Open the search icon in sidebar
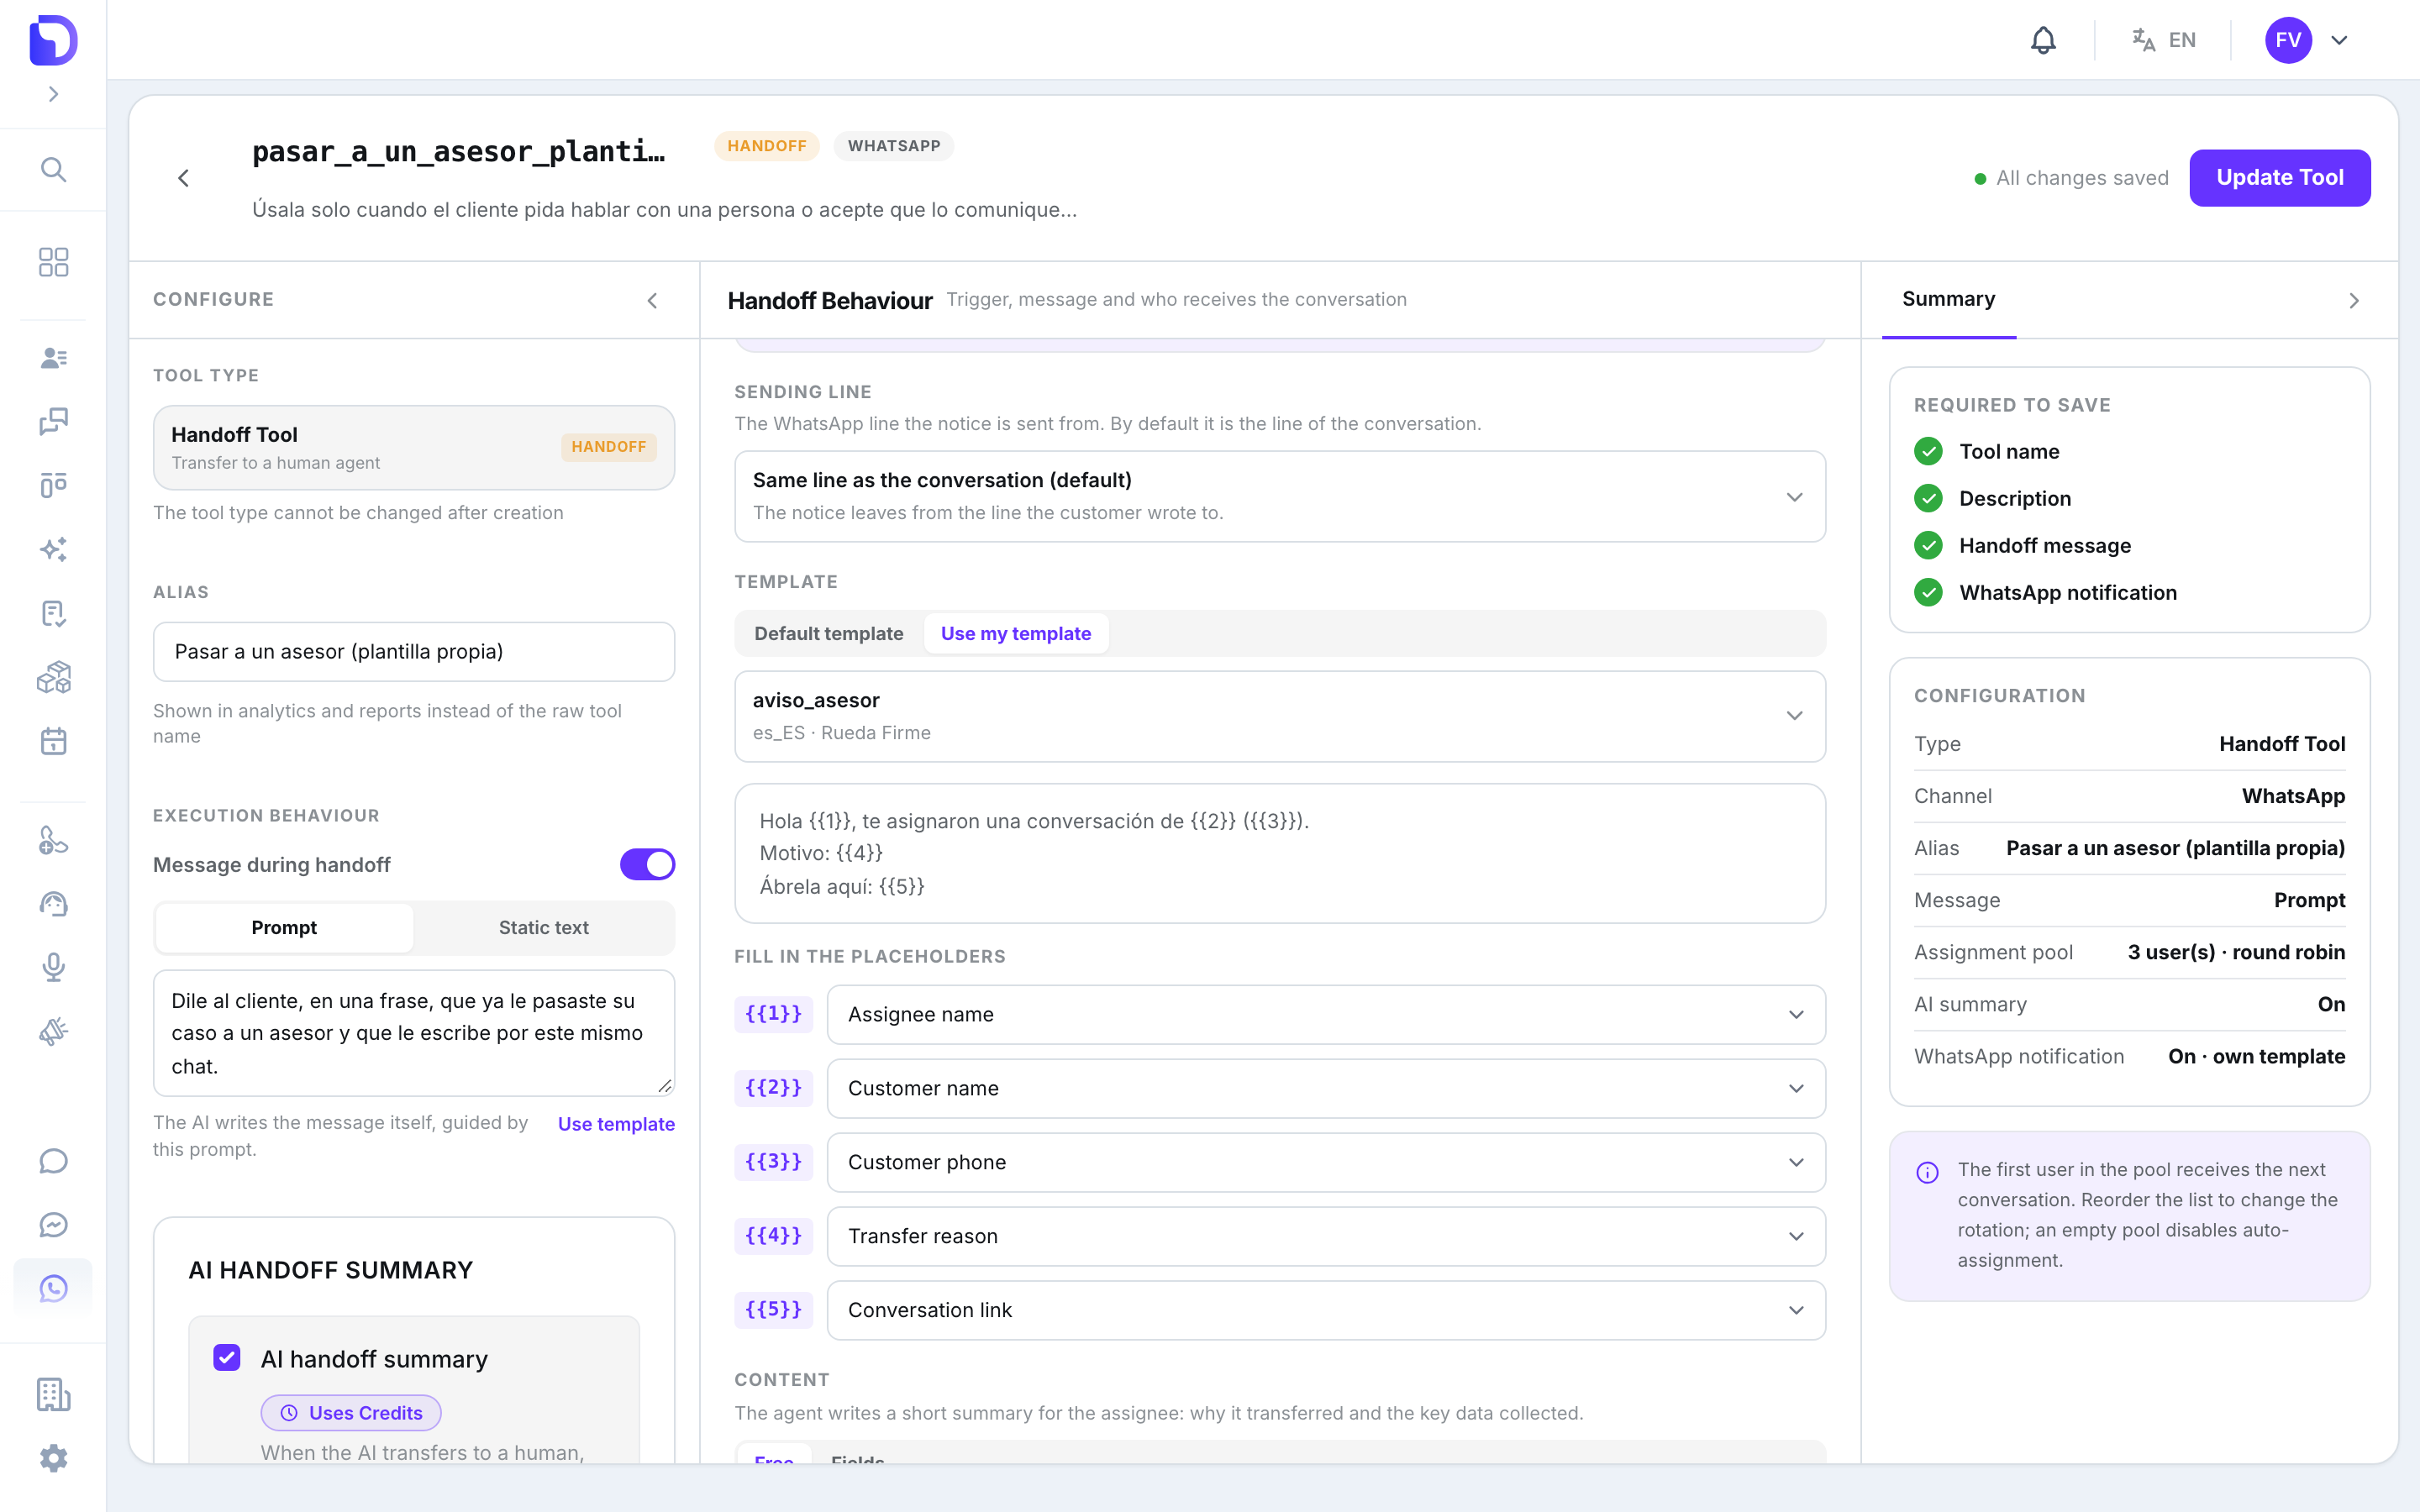Image resolution: width=2420 pixels, height=1512 pixels. click(x=53, y=170)
